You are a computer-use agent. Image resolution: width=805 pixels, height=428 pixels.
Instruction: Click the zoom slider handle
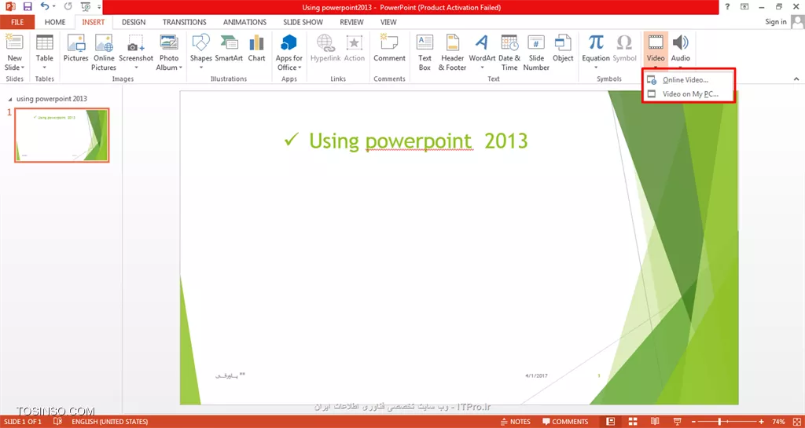pos(720,422)
